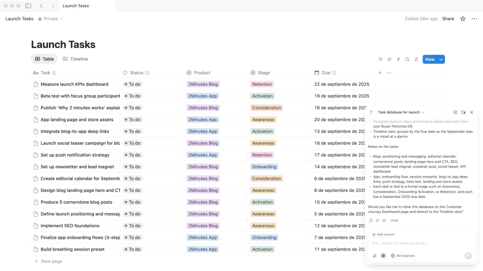Image resolution: width=483 pixels, height=271 pixels.
Task: Open automations lightning bolt icon
Action: [x=398, y=59]
